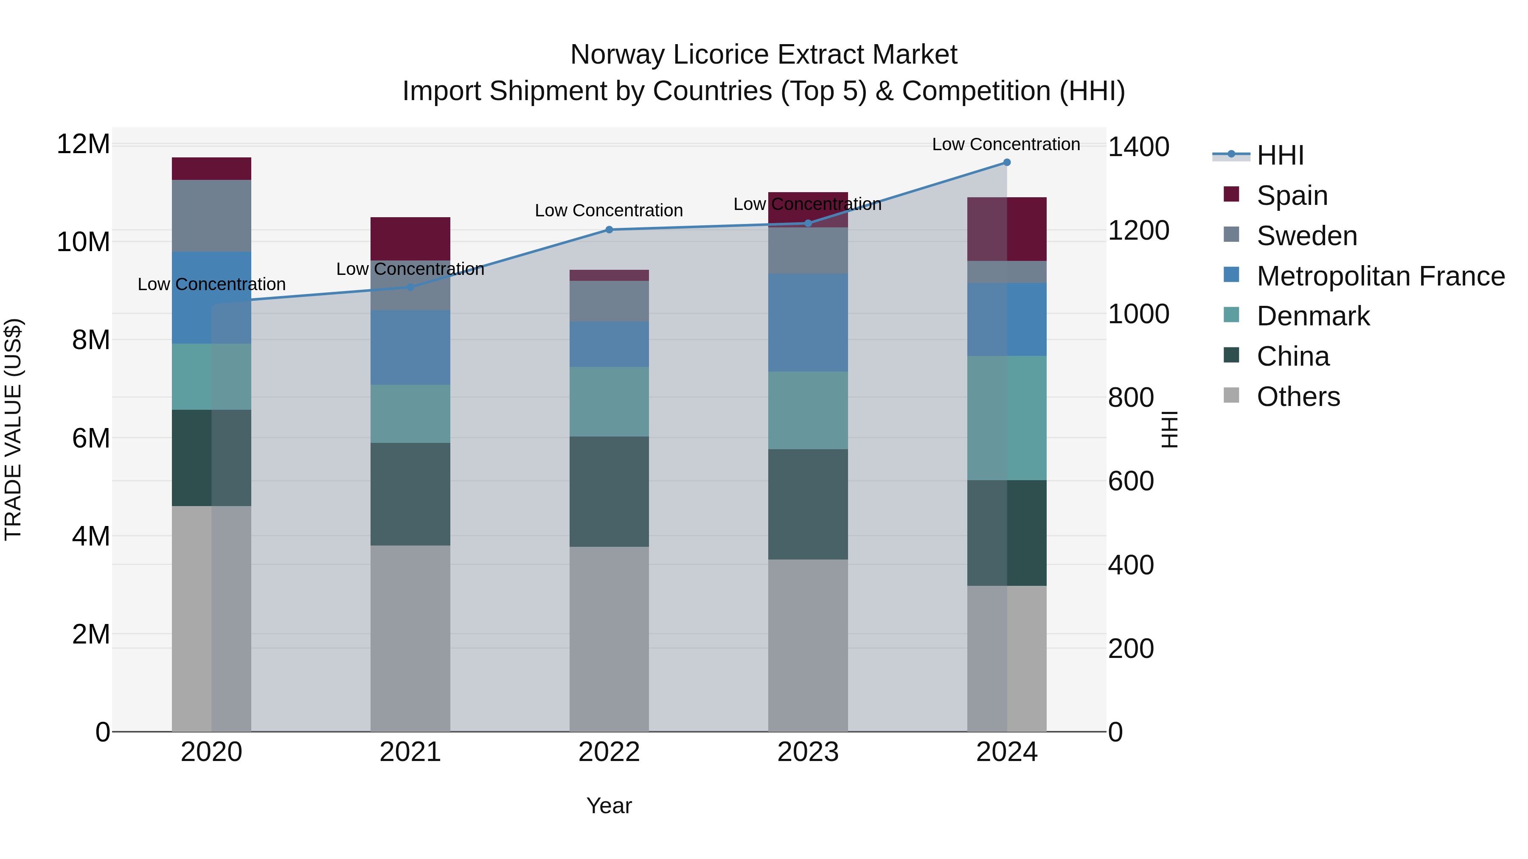Click the vertical HHI right axis title

(x=1169, y=429)
